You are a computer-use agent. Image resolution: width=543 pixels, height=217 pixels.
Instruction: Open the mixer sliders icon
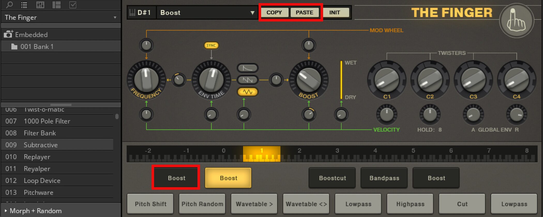[x=40, y=5]
